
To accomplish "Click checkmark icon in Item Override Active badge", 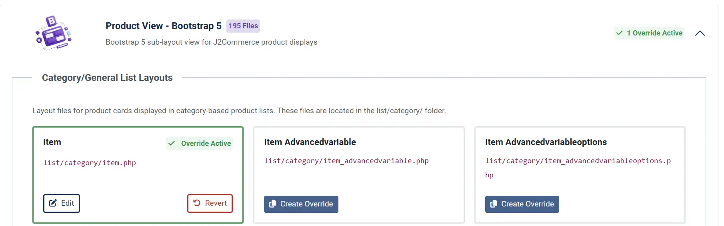I will (172, 143).
